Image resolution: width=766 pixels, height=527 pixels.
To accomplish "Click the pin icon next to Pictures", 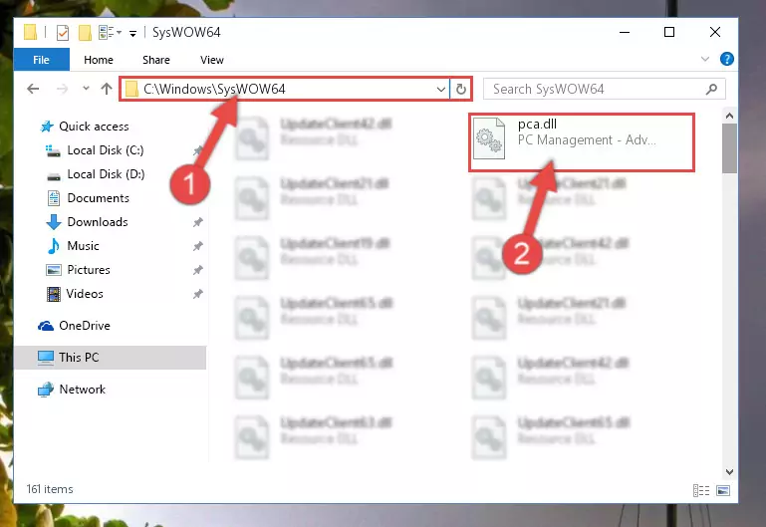I will tap(197, 270).
